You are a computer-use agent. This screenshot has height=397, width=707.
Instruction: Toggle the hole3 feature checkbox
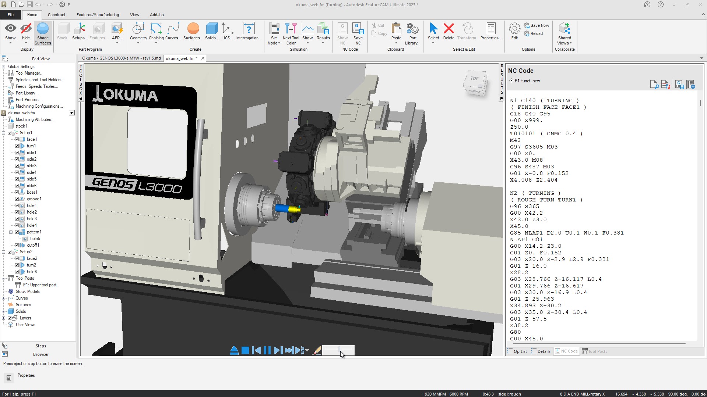[17, 219]
